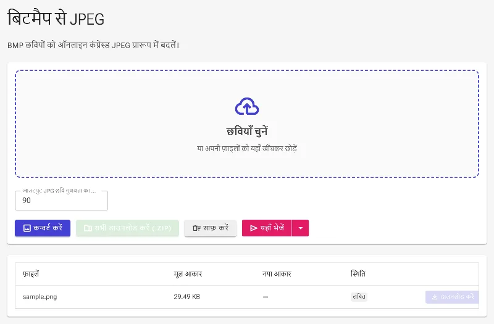
Task: Open dropdown arrow next to यहाँ भेजें
Action: click(301, 228)
